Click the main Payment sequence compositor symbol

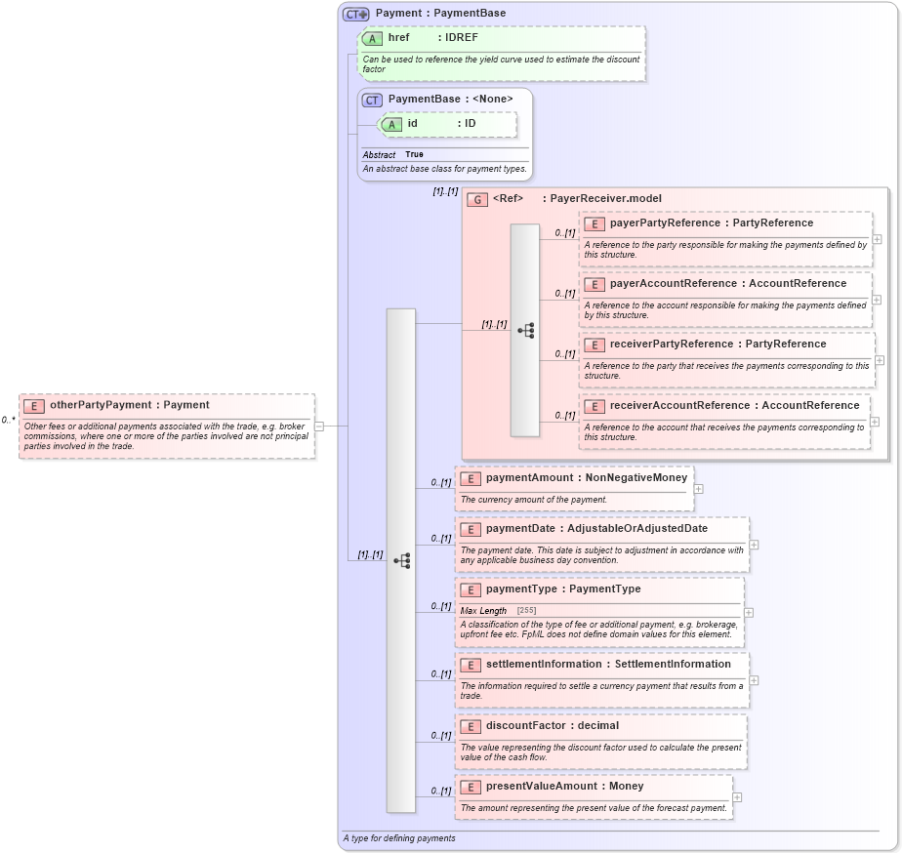tap(402, 561)
